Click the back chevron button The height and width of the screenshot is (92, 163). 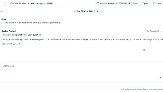[x=5, y=3]
